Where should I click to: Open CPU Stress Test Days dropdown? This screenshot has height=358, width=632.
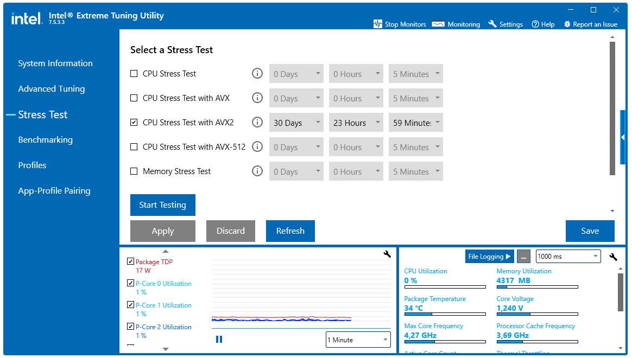[x=296, y=74]
